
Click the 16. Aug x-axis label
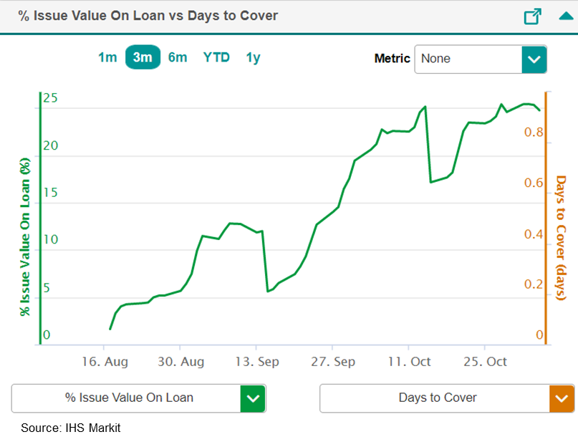(x=105, y=362)
